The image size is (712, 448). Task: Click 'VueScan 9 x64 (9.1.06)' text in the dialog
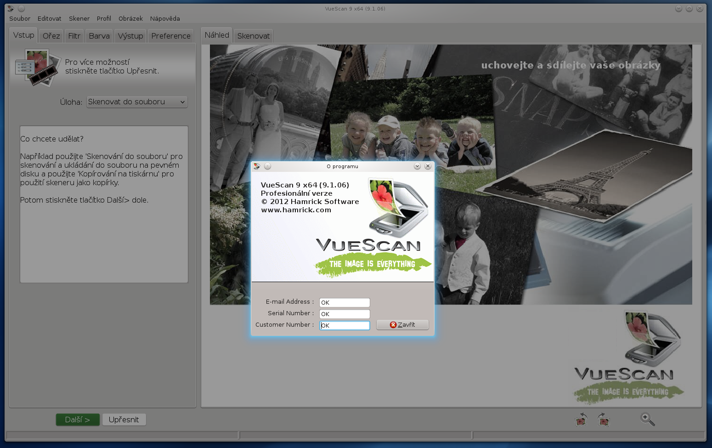[x=305, y=185]
